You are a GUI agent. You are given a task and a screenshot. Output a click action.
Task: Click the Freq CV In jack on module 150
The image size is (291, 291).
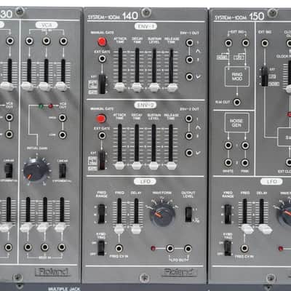point(244,248)
